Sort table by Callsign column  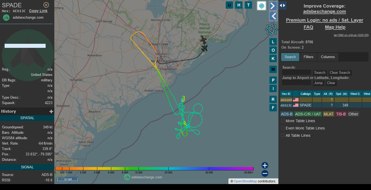(306, 94)
